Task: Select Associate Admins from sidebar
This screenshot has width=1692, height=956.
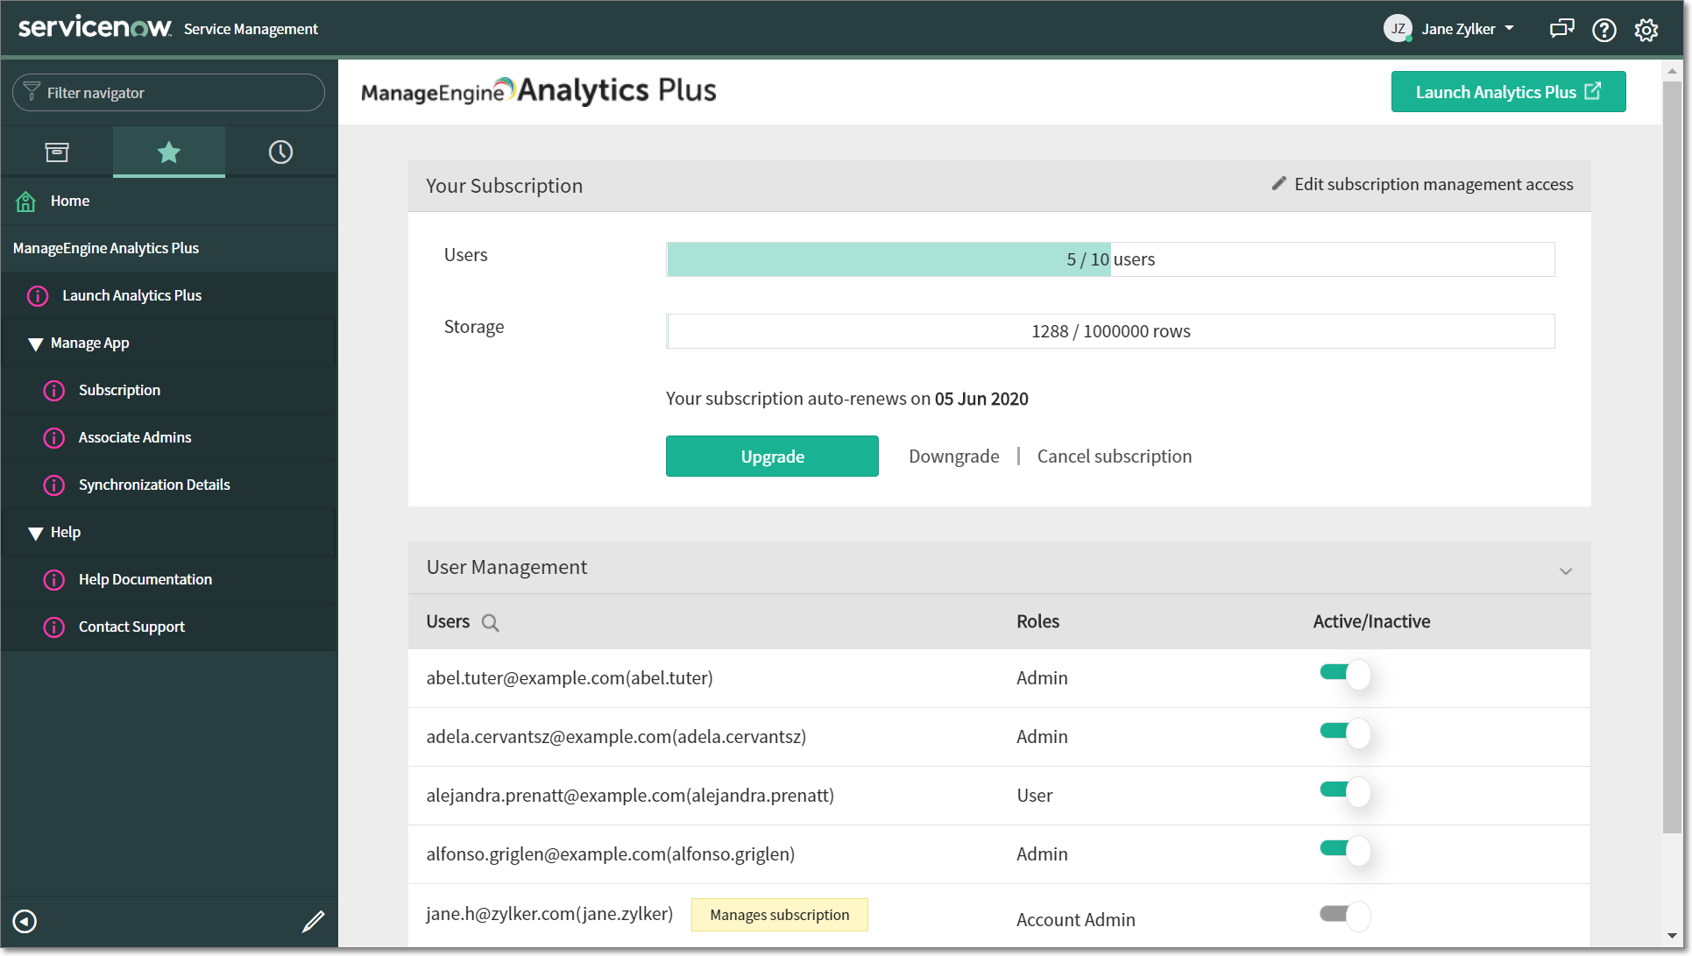Action: (135, 436)
